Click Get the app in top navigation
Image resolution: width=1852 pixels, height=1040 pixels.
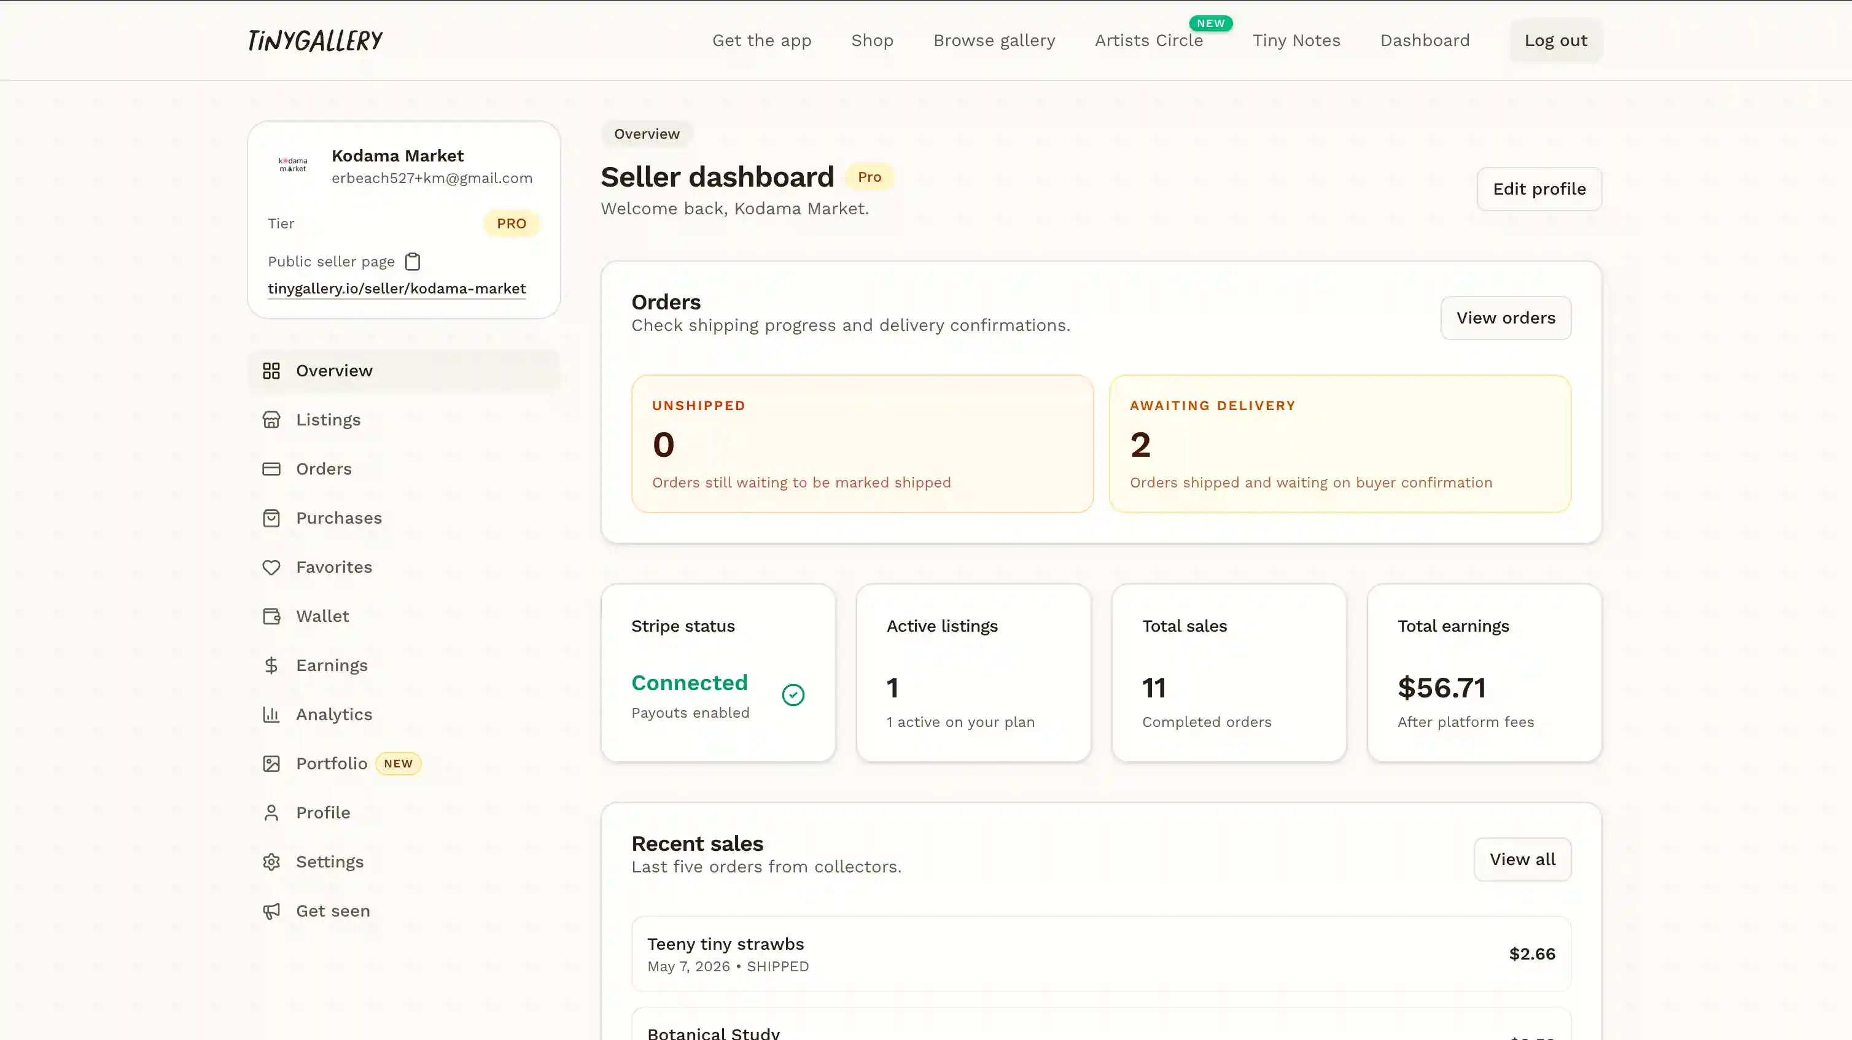[x=761, y=41]
